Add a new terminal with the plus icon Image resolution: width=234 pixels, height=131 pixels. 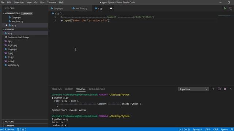213,89
